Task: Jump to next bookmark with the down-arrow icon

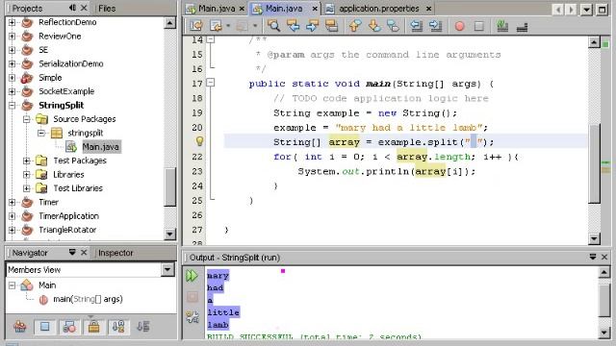Action: [374, 26]
